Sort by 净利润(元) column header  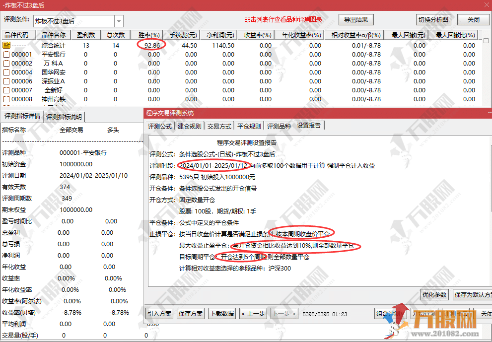pos(220,35)
